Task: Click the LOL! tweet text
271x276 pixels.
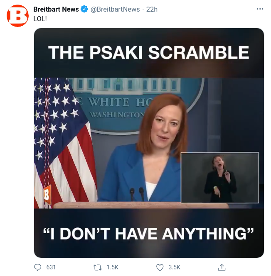Action: pyautogui.click(x=40, y=19)
